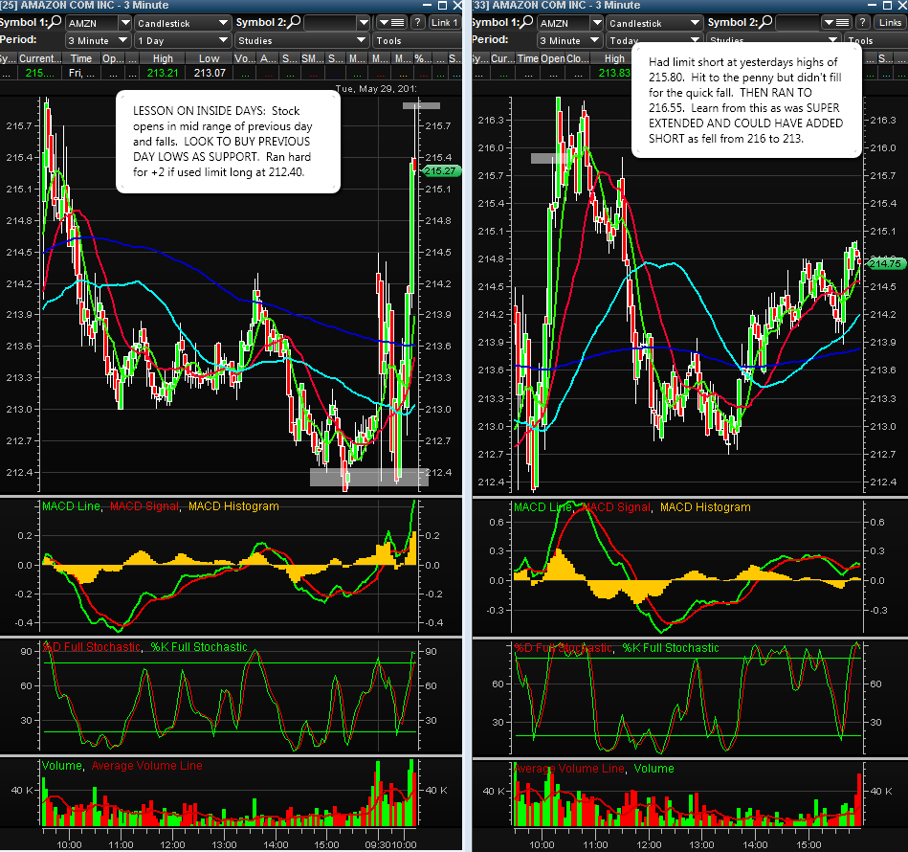Click empty Symbol 2 field in right window
The height and width of the screenshot is (852, 908).
(797, 23)
